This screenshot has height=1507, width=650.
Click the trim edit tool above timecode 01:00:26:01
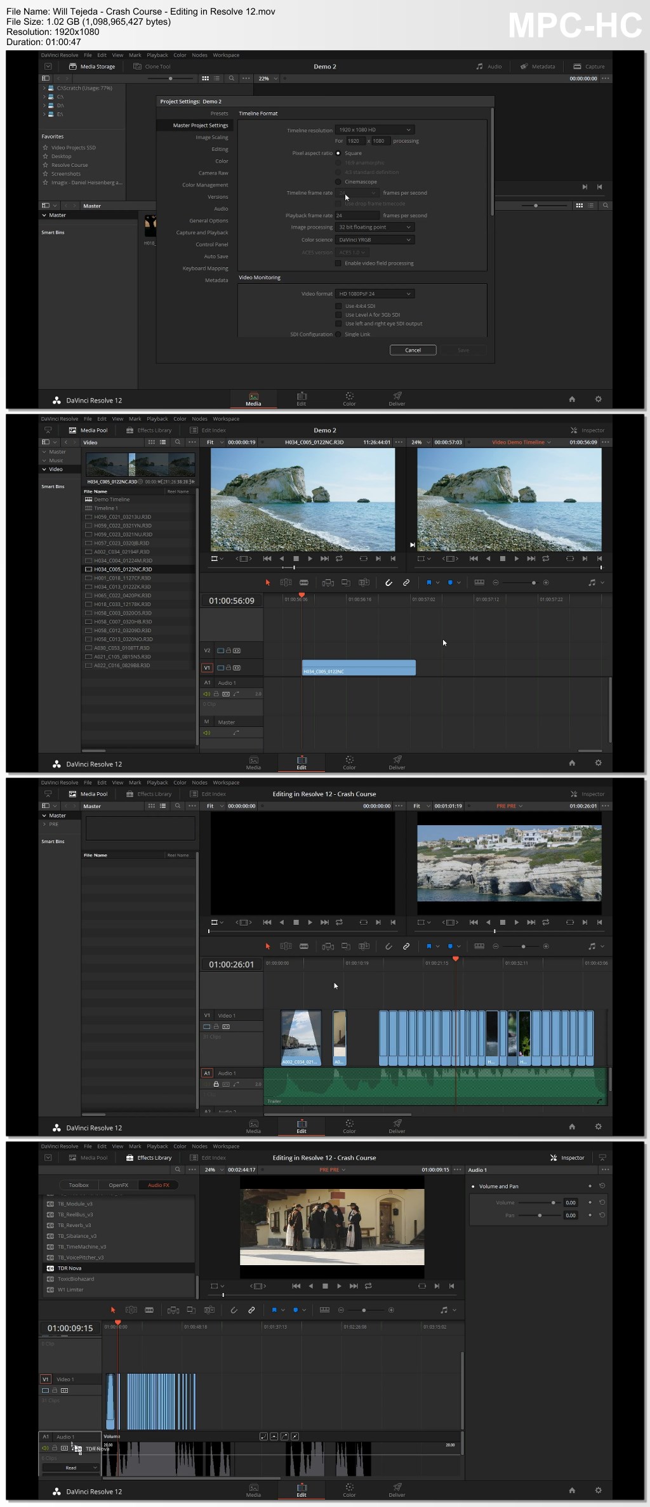(286, 946)
